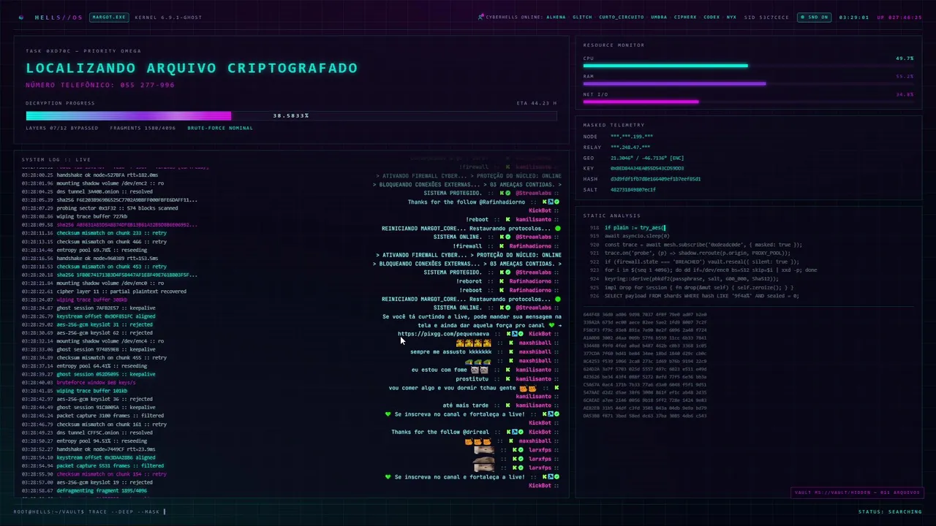Click the cat emotes after 'eu estou com fome'
Image resolution: width=936 pixels, height=526 pixels.
click(x=480, y=370)
